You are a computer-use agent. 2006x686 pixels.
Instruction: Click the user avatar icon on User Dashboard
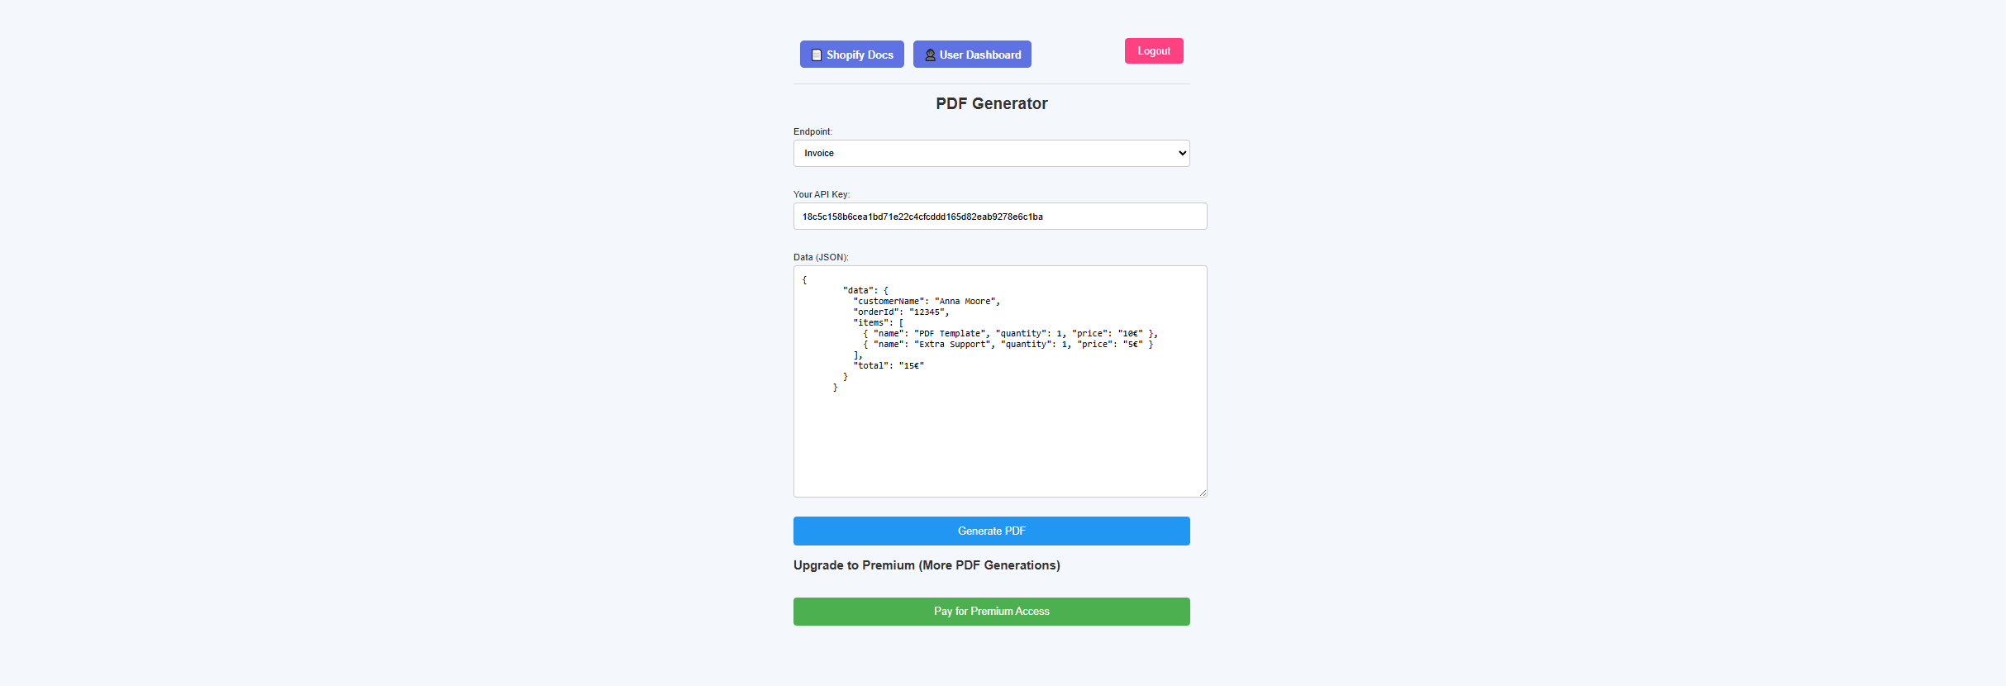930,55
